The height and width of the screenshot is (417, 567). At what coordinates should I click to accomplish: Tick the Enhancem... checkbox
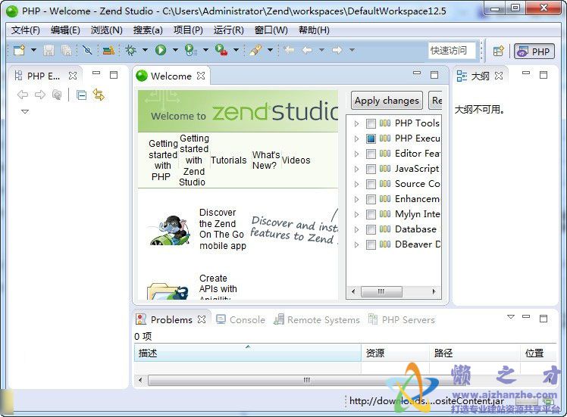(x=371, y=200)
